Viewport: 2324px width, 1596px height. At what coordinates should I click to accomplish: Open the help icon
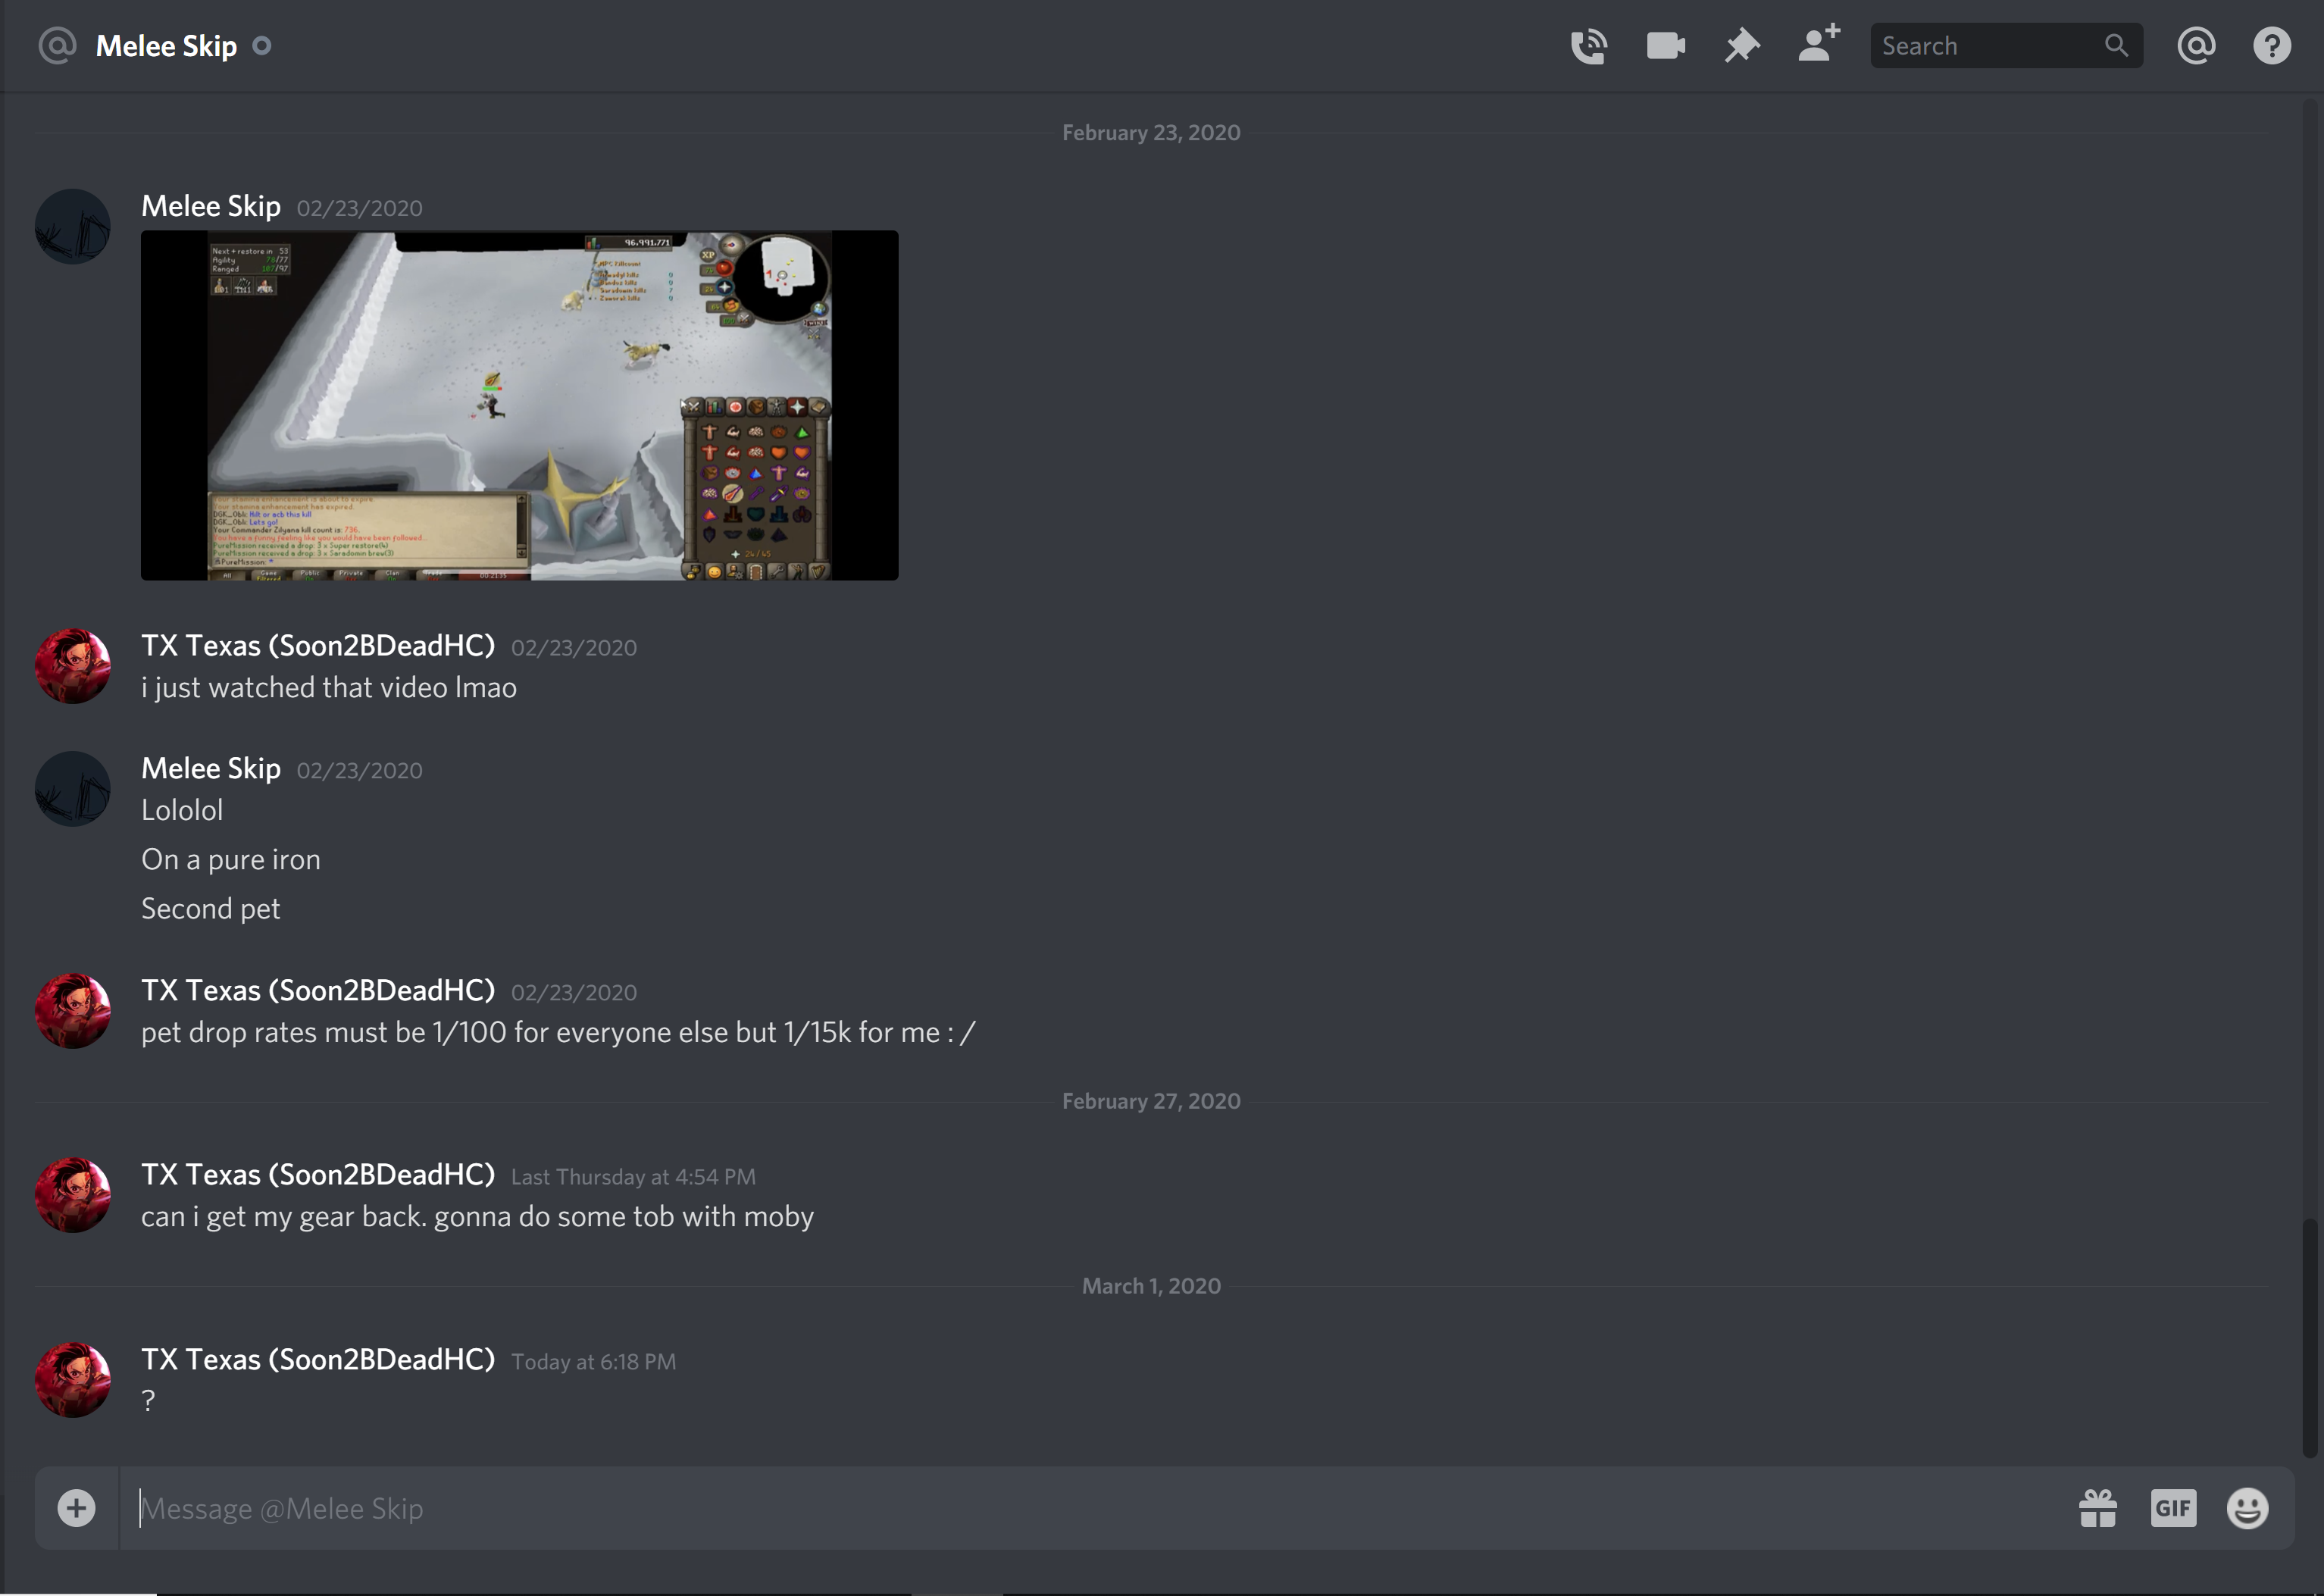2271,46
